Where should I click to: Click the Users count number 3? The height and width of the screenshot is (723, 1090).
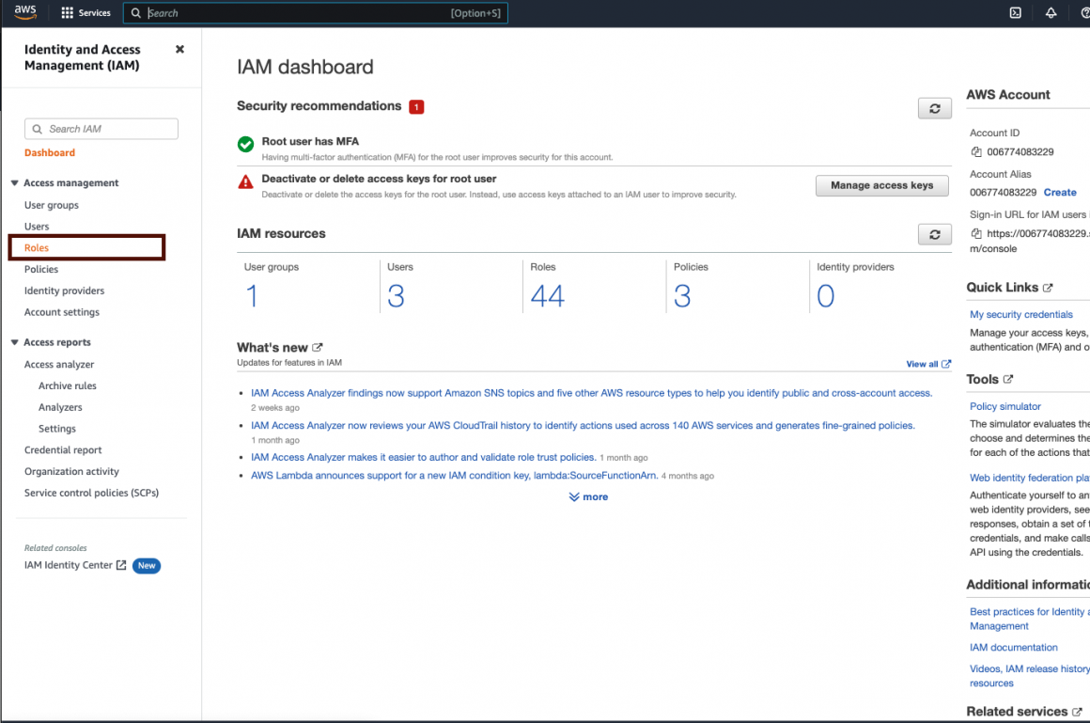(x=396, y=296)
